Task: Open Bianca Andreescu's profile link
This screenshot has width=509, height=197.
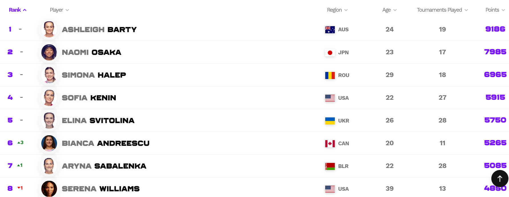Action: coord(105,143)
